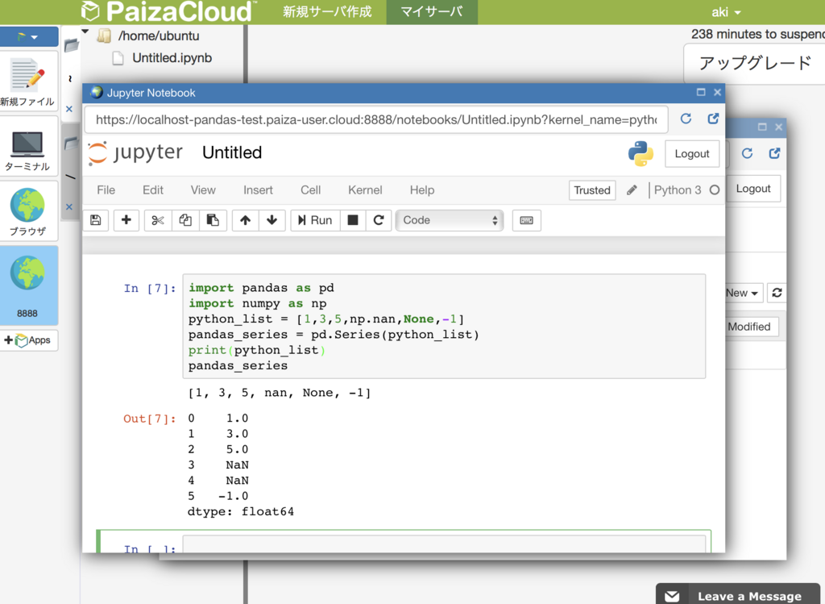The height and width of the screenshot is (604, 825).
Task: Open the File menu
Action: pos(106,190)
